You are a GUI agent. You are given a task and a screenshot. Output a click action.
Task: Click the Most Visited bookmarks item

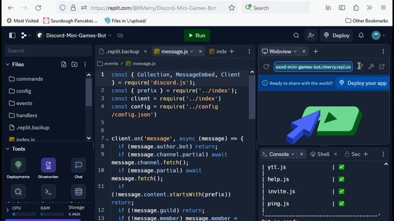click(23, 21)
